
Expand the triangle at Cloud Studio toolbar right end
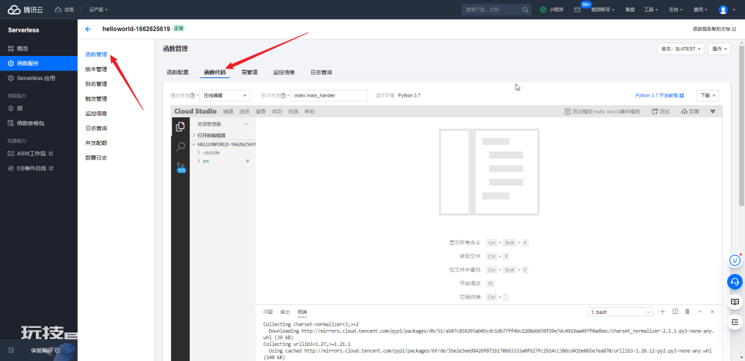click(712, 111)
